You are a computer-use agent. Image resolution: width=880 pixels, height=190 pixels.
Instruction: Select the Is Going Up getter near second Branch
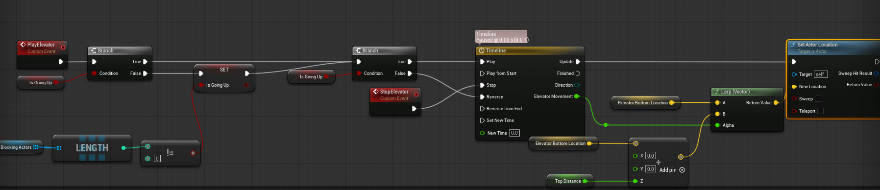point(311,77)
